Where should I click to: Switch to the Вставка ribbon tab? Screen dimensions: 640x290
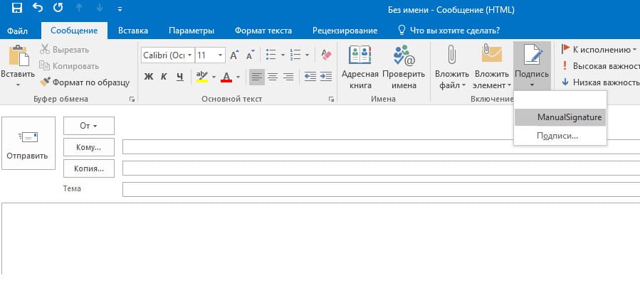132,31
